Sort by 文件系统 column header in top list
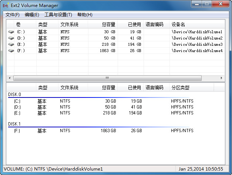 tap(73, 24)
